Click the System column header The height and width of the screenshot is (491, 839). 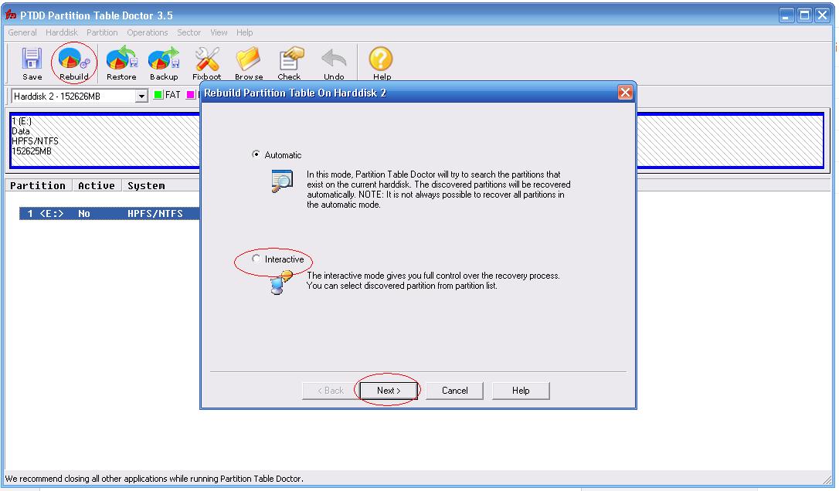[146, 185]
